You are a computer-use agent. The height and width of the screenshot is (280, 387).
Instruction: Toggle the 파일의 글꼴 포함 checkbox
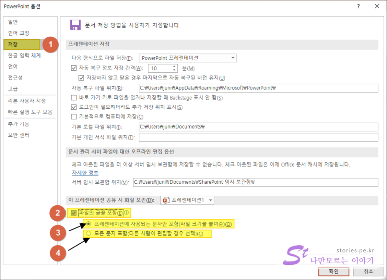pyautogui.click(x=73, y=213)
